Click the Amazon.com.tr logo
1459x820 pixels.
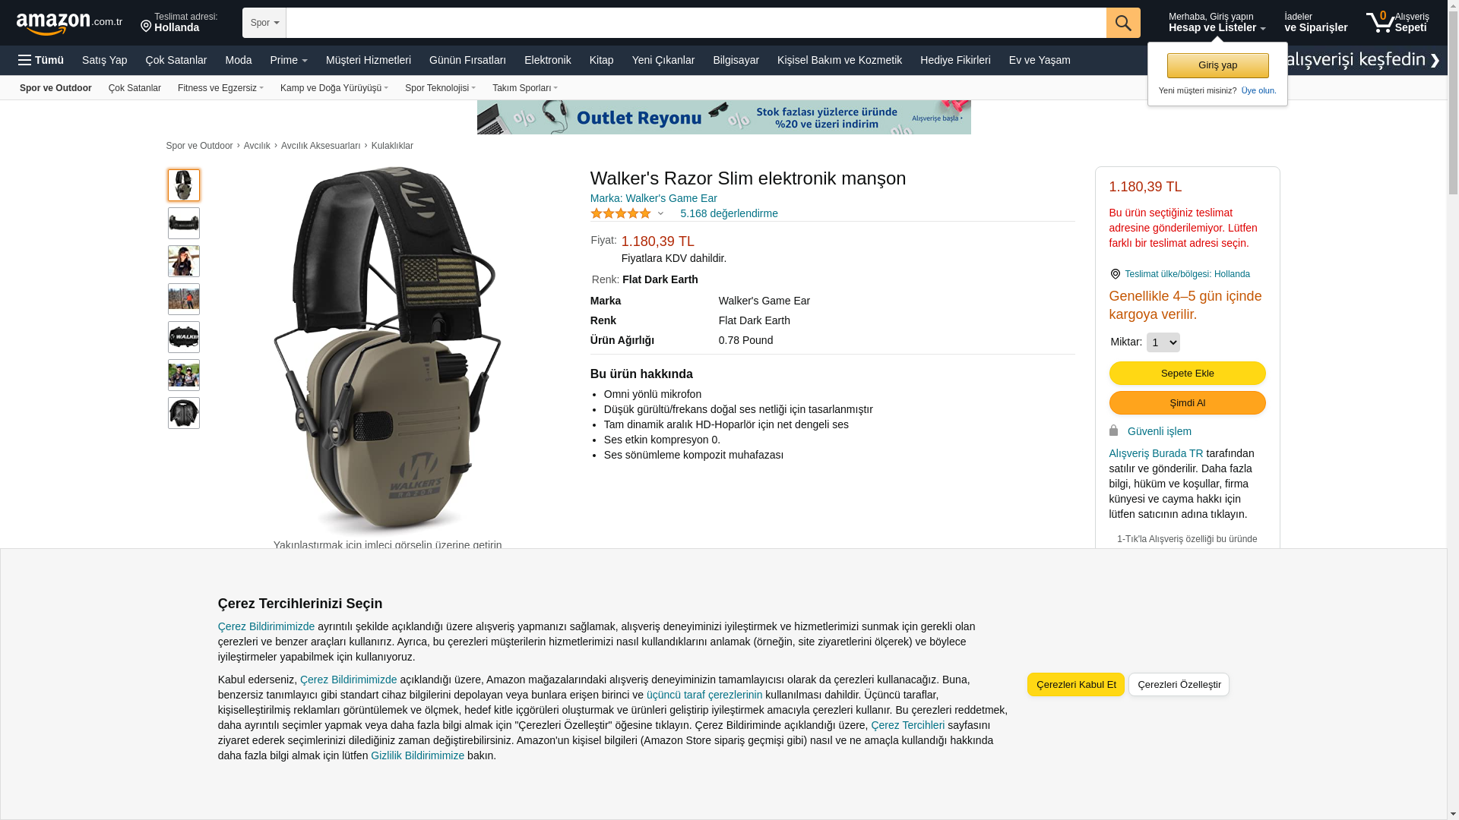[x=69, y=23]
